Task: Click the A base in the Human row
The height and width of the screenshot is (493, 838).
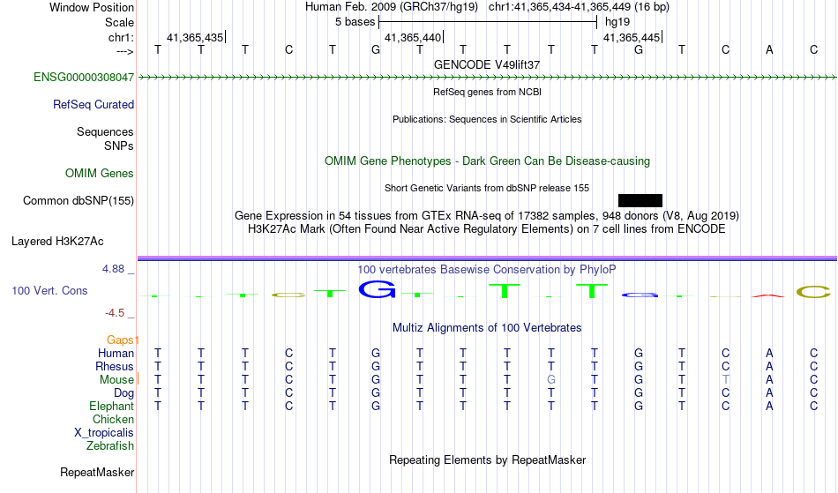Action: pos(769,354)
